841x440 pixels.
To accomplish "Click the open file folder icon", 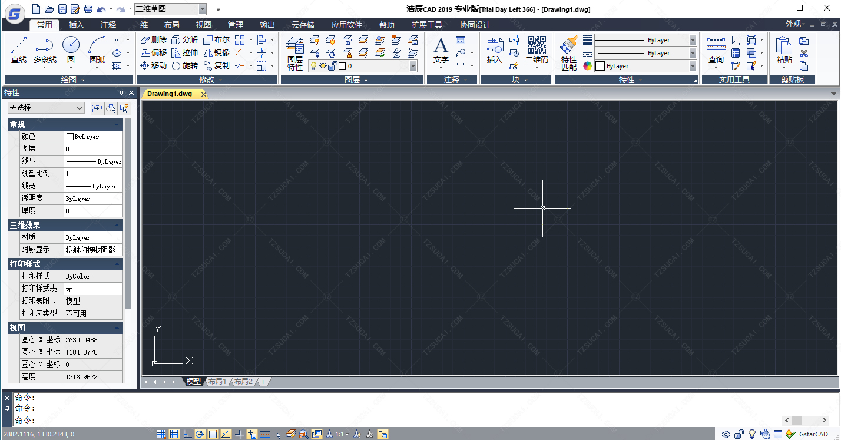I will pyautogui.click(x=49, y=9).
